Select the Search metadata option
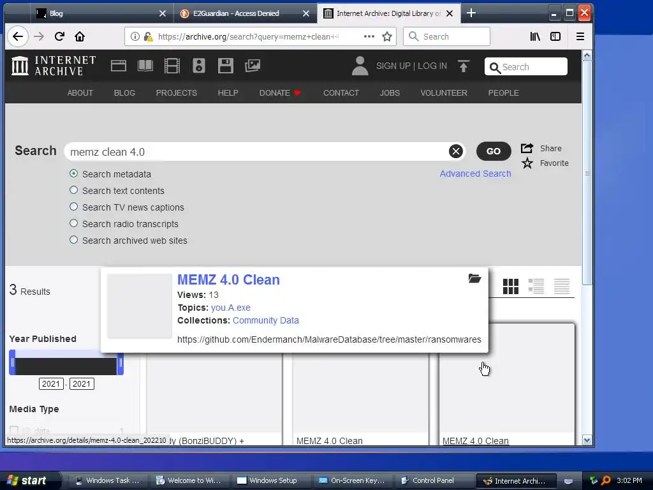 point(74,174)
